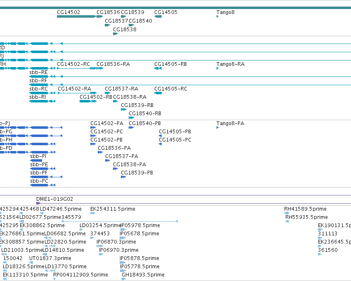The width and height of the screenshot is (351, 281).
Task: Select the CG18540-PB protein label
Action: click(145, 123)
